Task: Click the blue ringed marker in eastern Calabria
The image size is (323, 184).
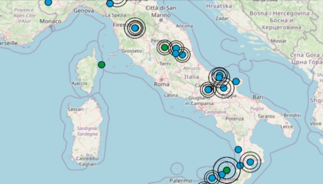Action: pos(250,162)
